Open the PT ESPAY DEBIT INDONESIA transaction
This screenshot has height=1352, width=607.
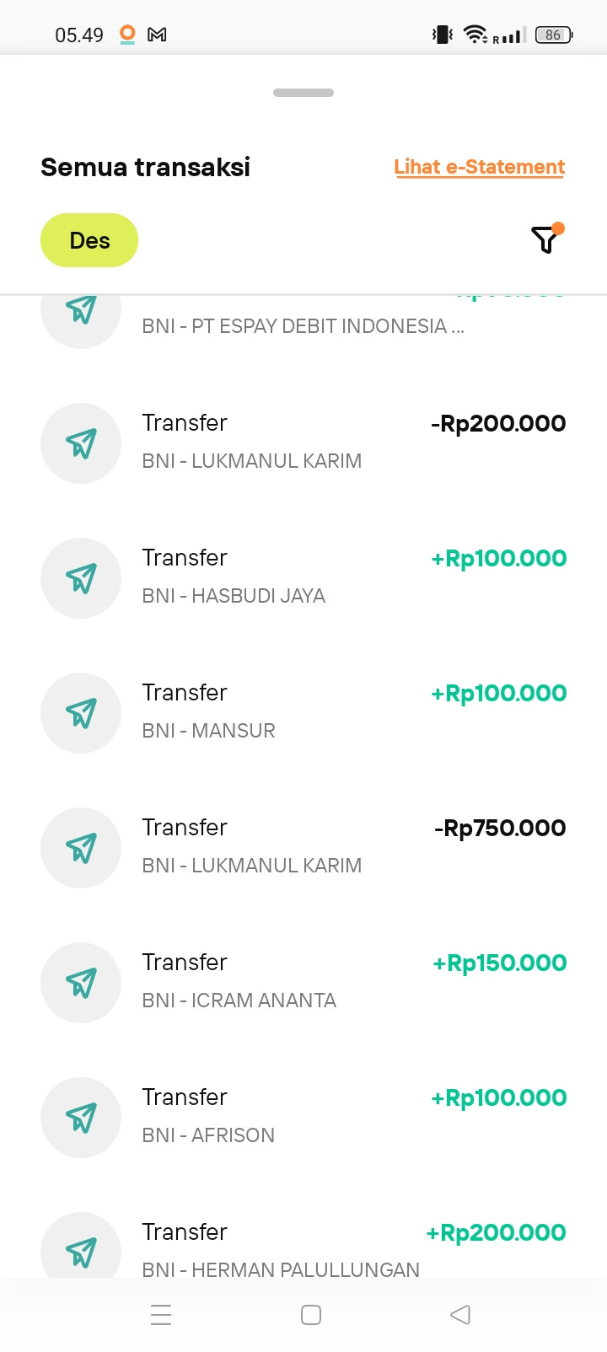(303, 322)
